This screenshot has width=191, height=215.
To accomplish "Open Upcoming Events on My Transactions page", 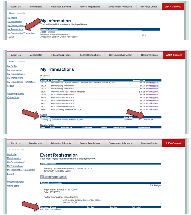I will tap(15, 94).
